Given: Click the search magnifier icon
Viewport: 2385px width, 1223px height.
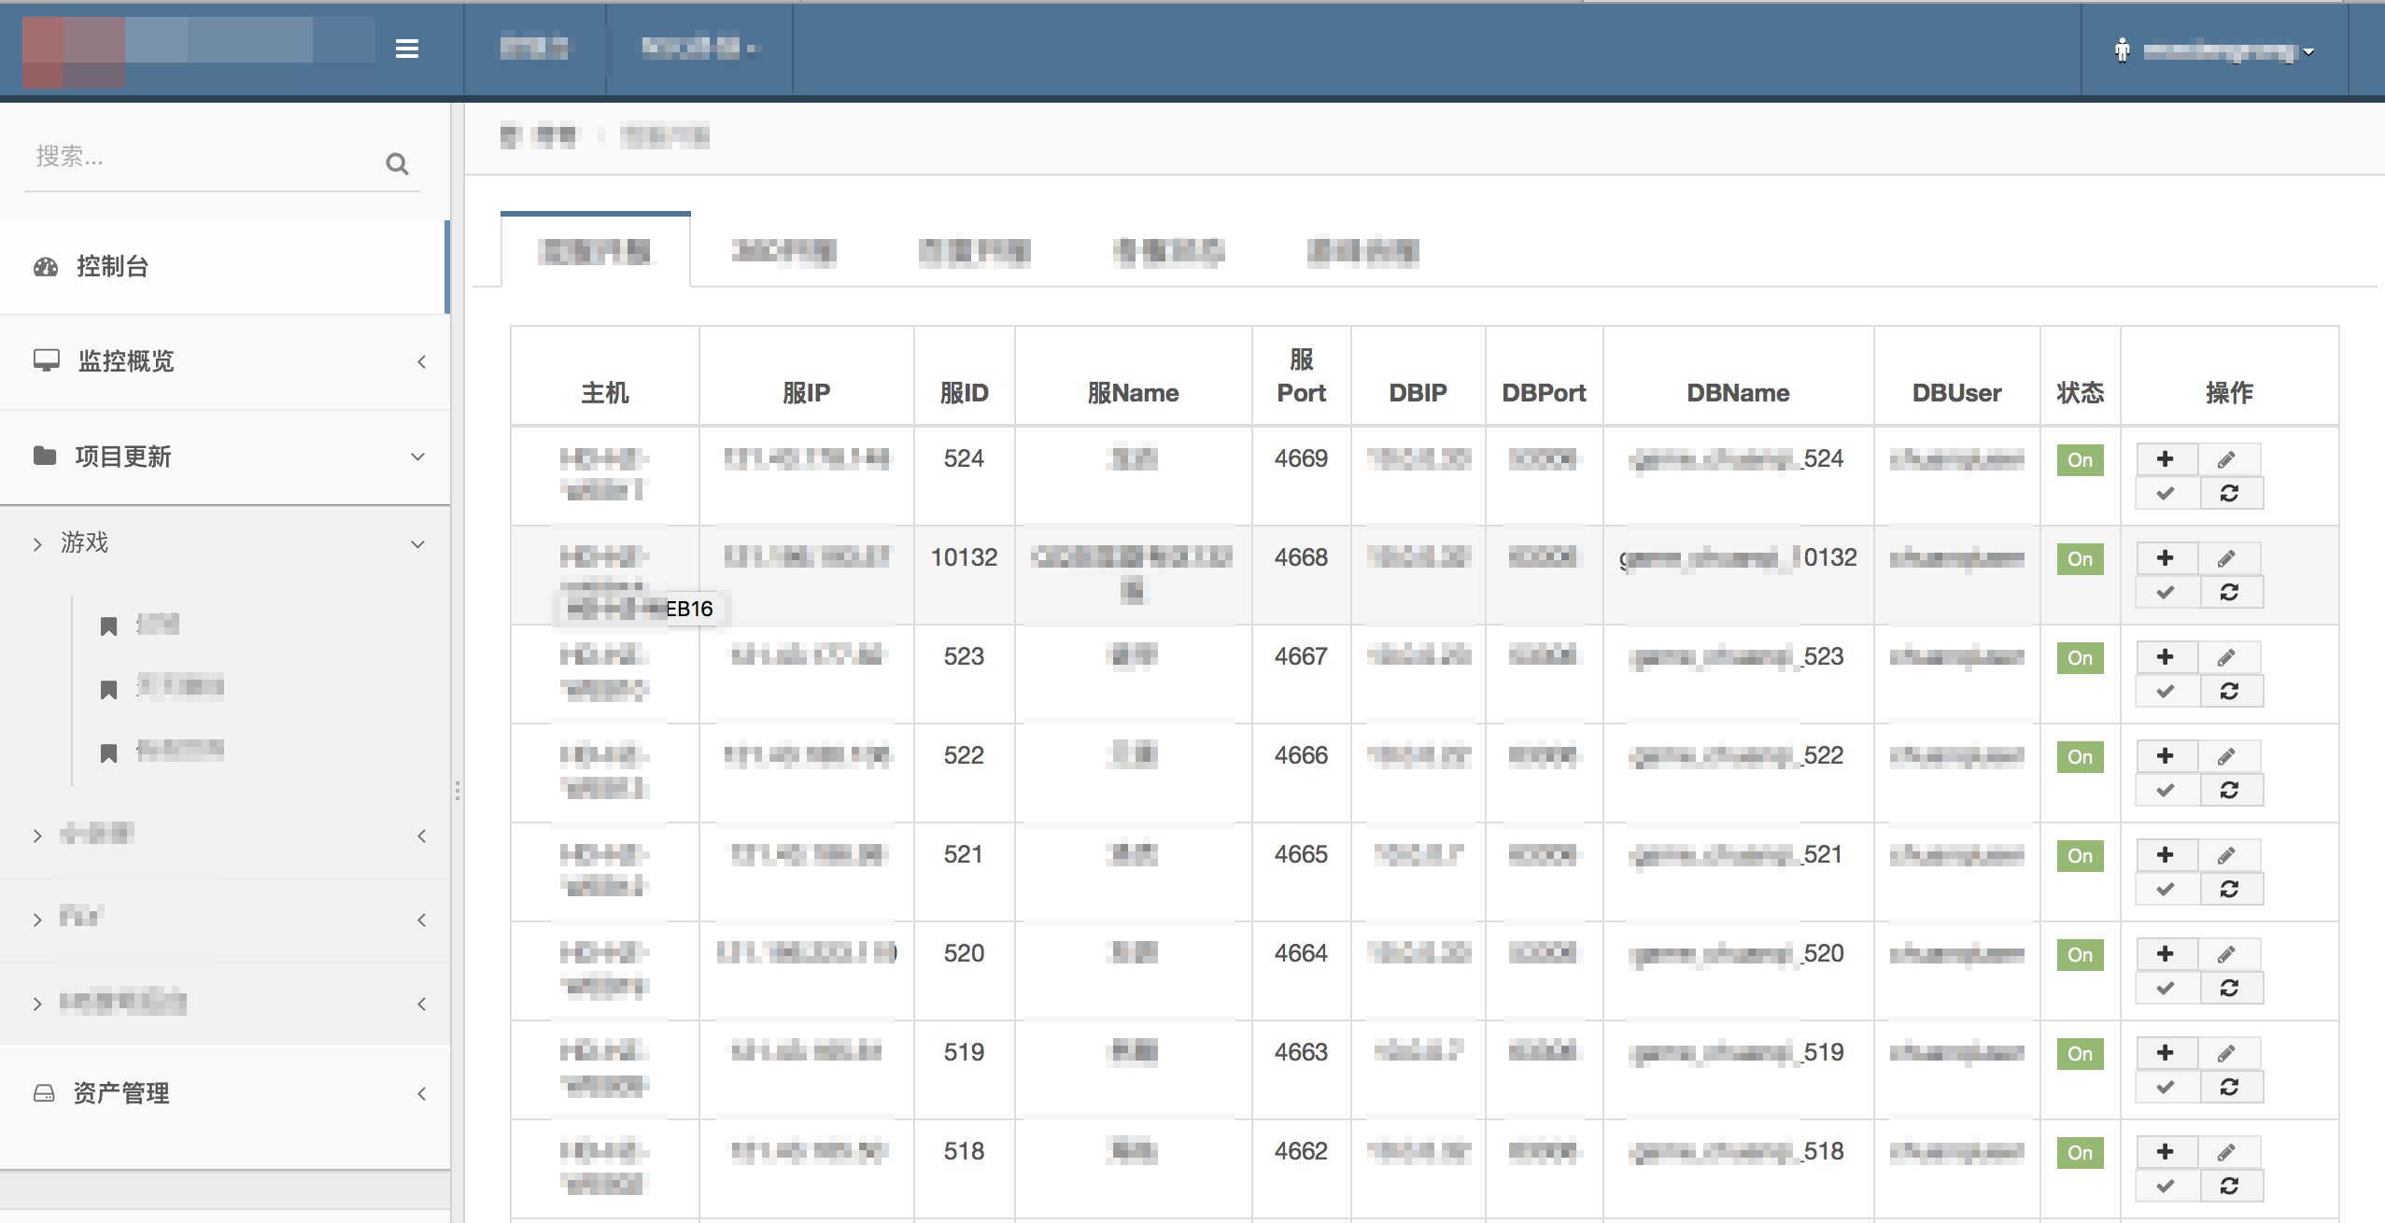Looking at the screenshot, I should [x=397, y=164].
